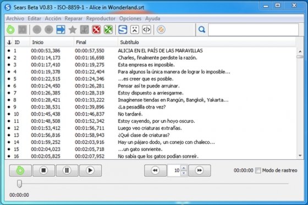Click the red X delete icon
308x205 pixels.
pyautogui.click(x=96, y=30)
